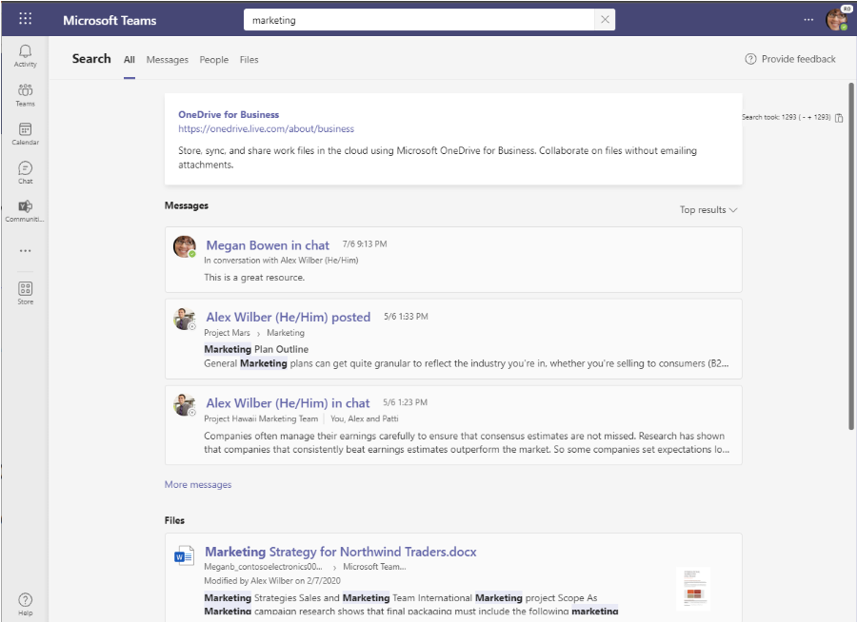Viewport: 857px width, 622px height.
Task: Switch to the Messages tab
Action: click(x=168, y=60)
